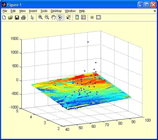This screenshot has height=140, width=158.
Task: Toggle the Edit Plot arrow tool
Action: point(32,17)
